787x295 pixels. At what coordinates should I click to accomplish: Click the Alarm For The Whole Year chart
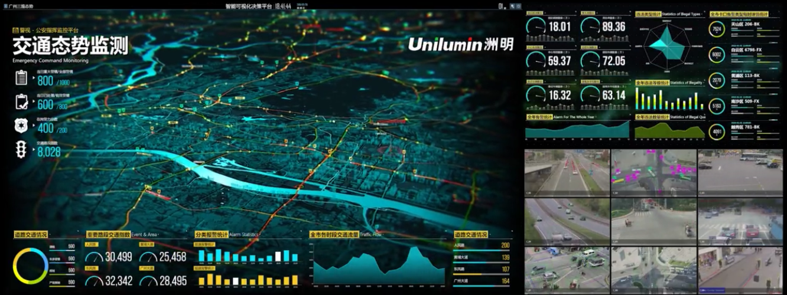[578, 130]
